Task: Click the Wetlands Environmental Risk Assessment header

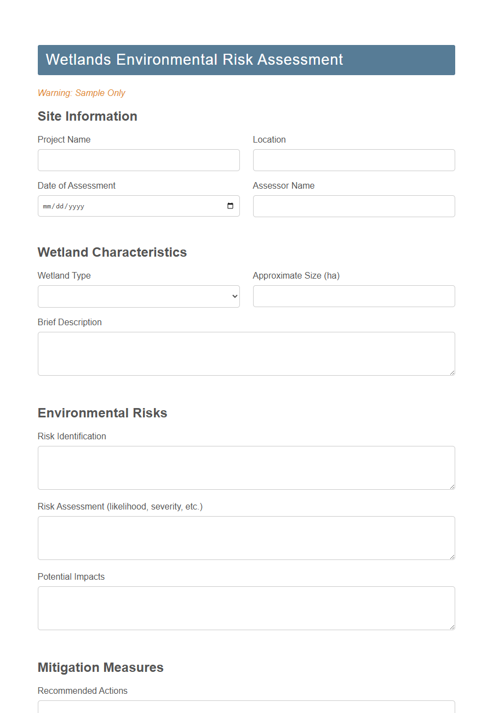Action: click(x=194, y=59)
